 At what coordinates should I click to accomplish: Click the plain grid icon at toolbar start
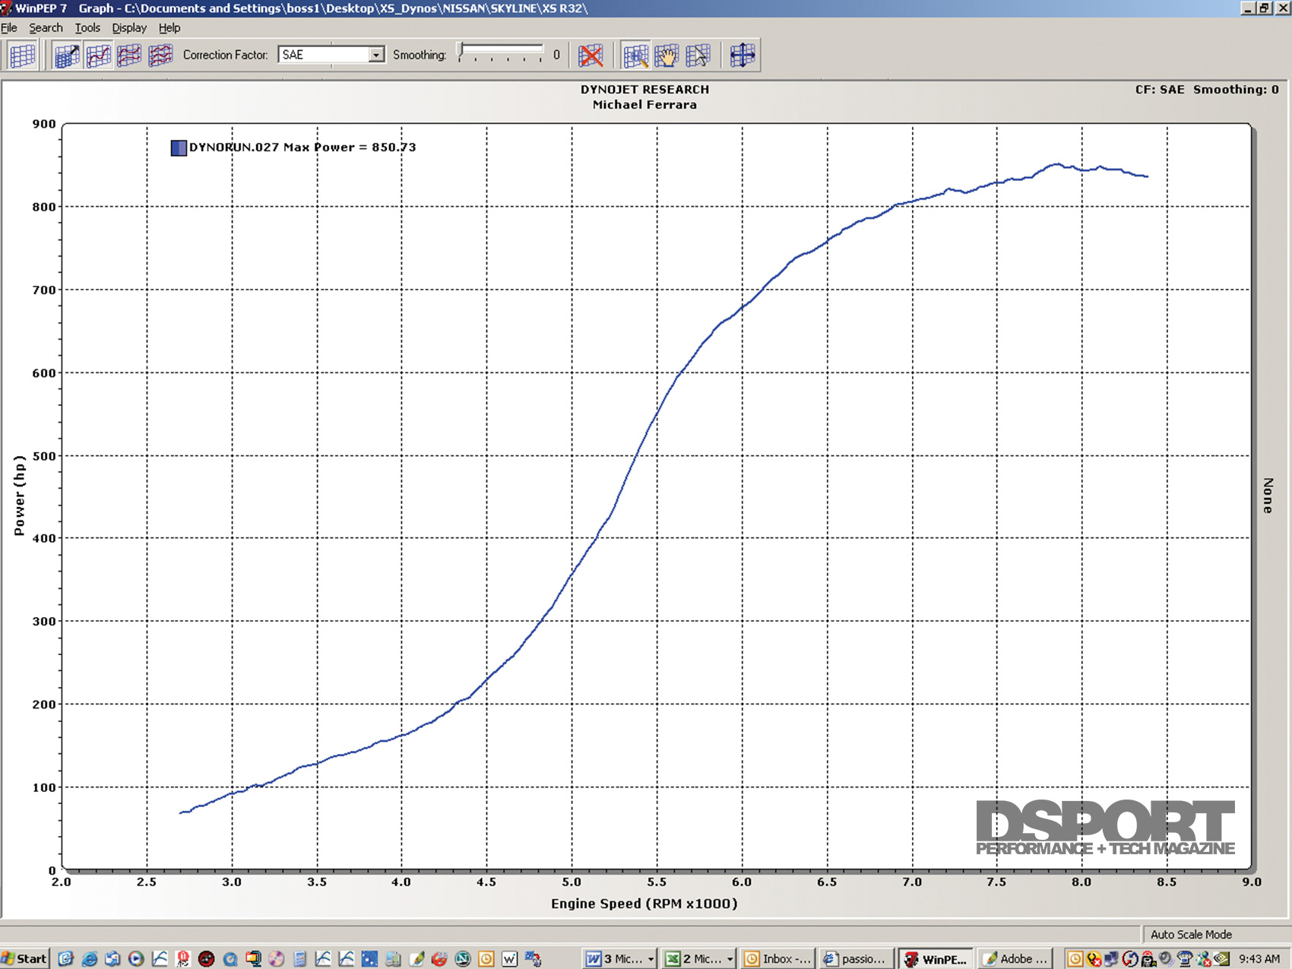click(x=22, y=55)
